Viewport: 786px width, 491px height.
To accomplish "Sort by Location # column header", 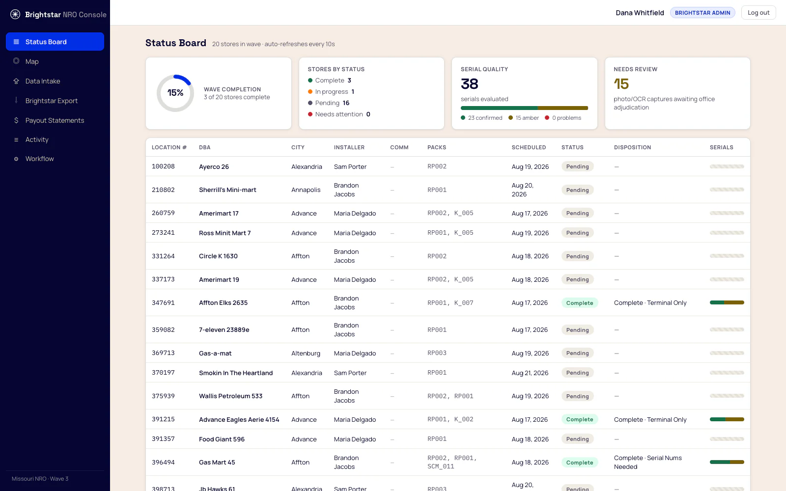I will tap(169, 147).
